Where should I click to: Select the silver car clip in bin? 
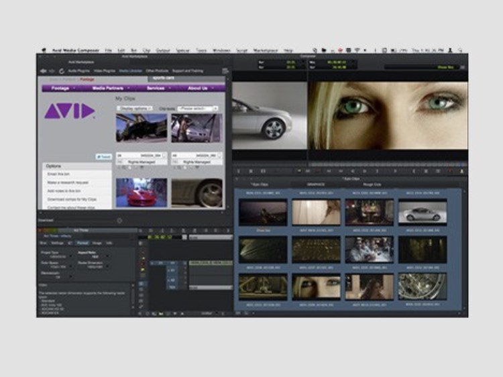423,212
